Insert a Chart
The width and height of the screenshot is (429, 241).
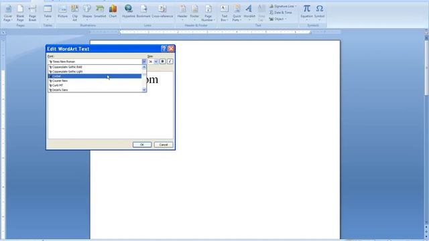click(113, 12)
